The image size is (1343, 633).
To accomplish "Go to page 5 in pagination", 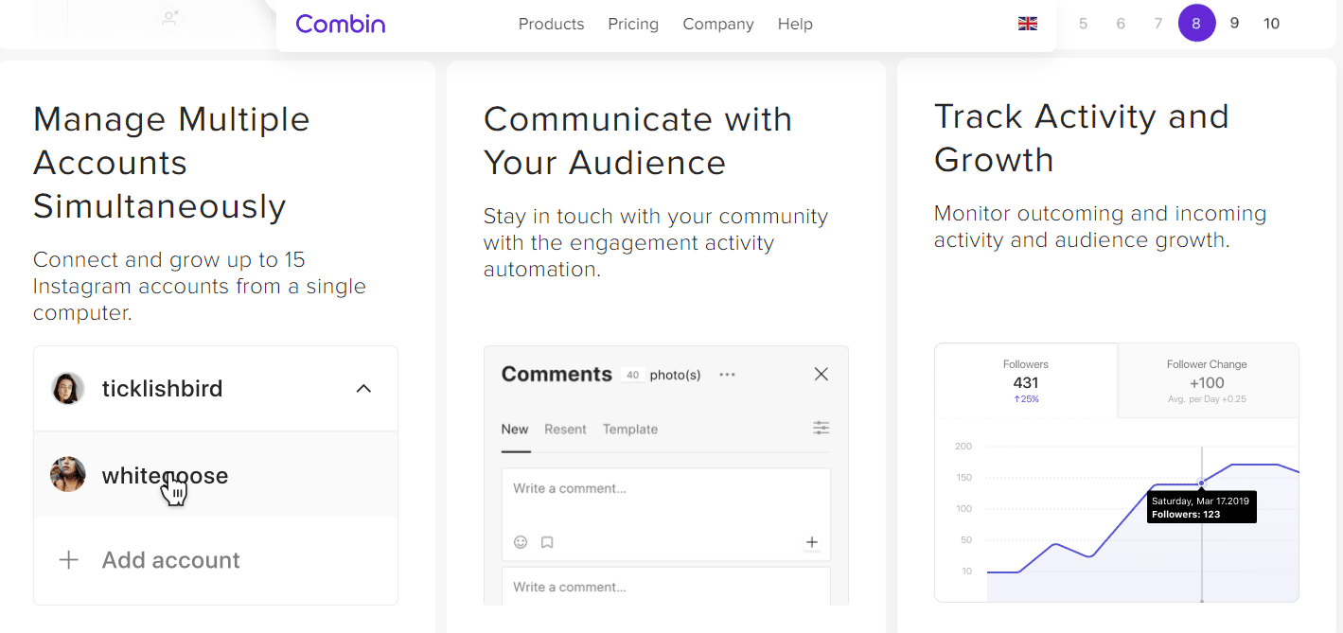I will pos(1083,24).
